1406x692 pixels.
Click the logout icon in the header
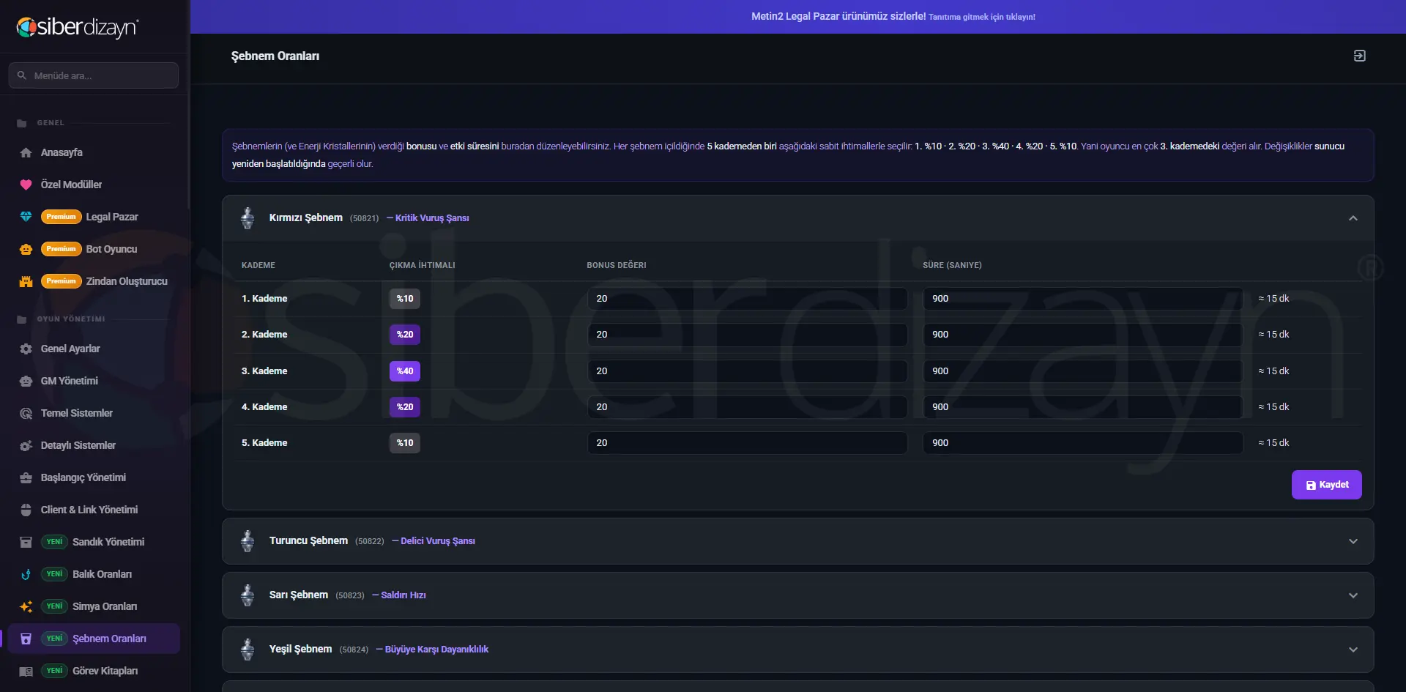pyautogui.click(x=1359, y=56)
